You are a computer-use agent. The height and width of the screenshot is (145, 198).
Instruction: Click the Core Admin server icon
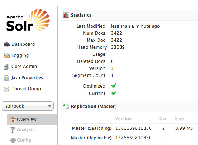point(7,67)
